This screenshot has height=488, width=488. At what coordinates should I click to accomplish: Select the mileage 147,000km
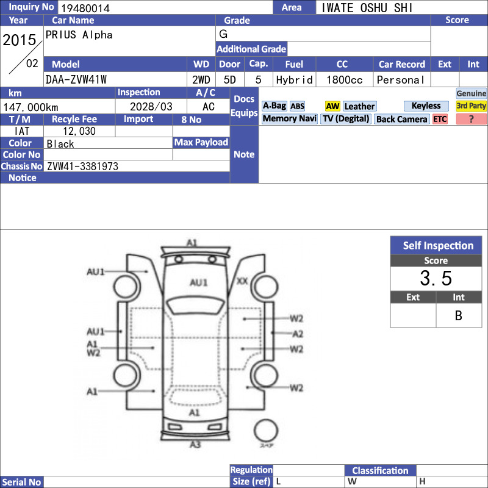30,107
